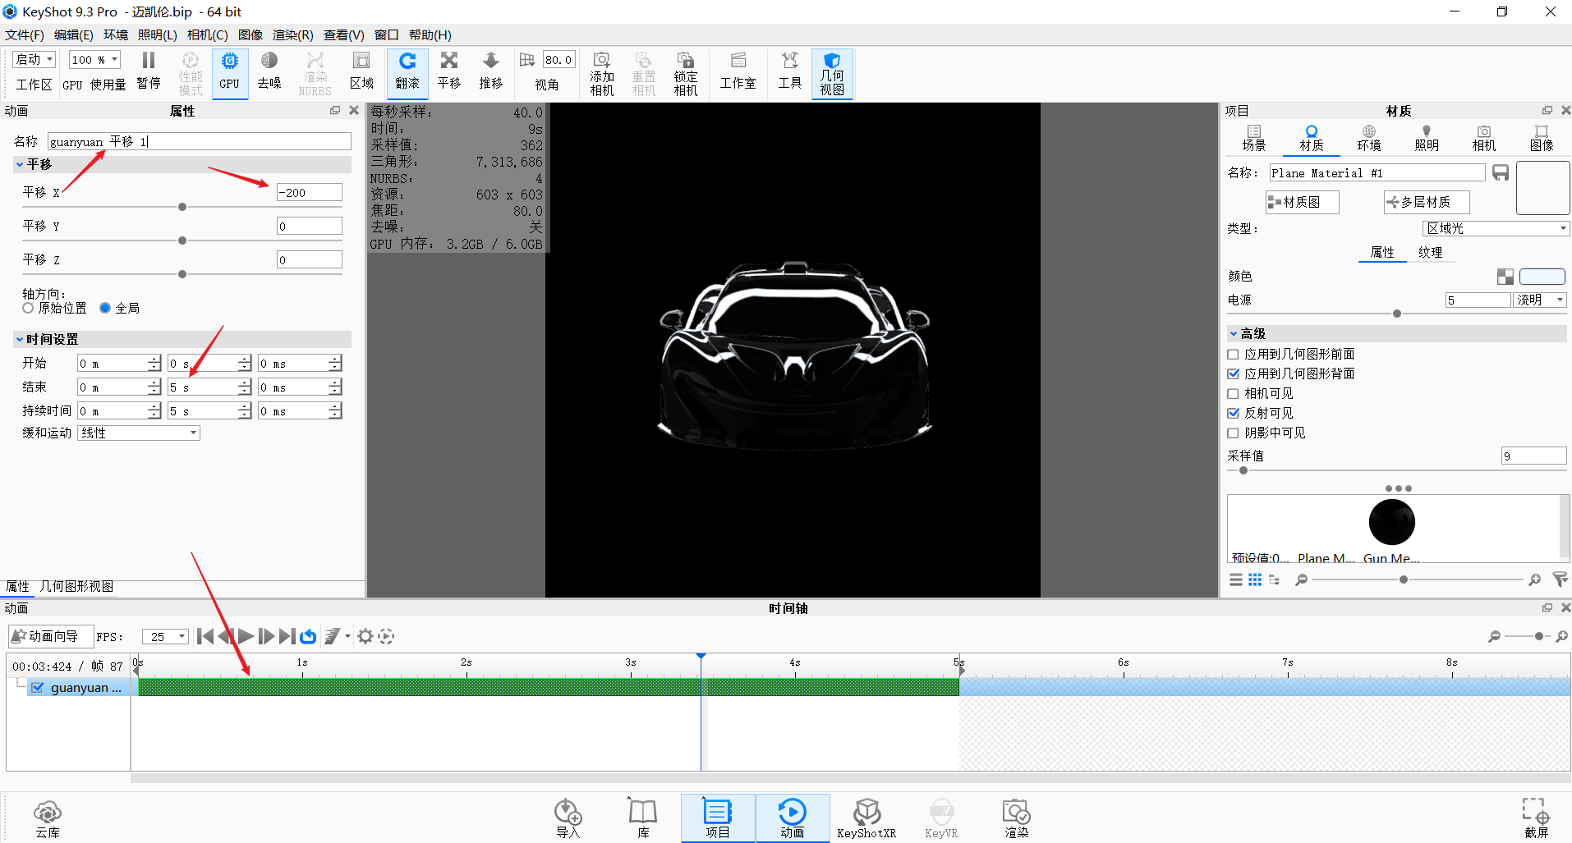Start the 动画向导 animation wizard

coord(50,636)
